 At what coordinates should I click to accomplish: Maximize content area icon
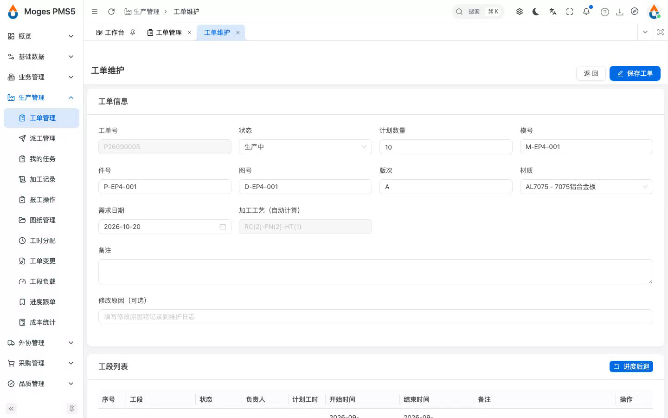tap(661, 32)
